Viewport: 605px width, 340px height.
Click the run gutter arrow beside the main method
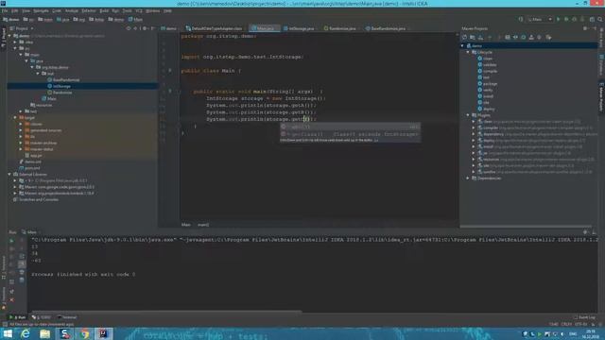coord(170,92)
